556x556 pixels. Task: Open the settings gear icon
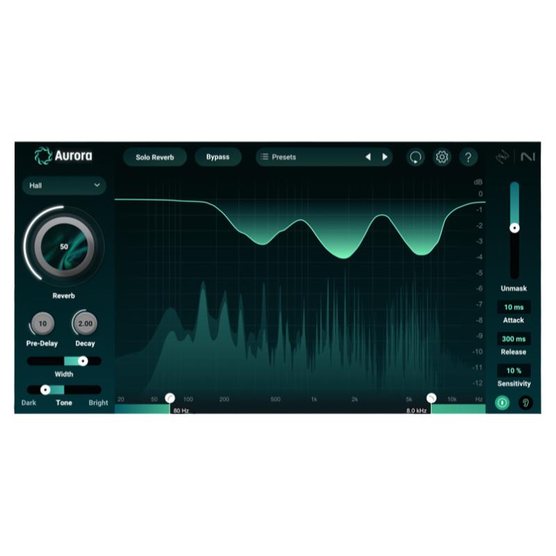pyautogui.click(x=442, y=157)
